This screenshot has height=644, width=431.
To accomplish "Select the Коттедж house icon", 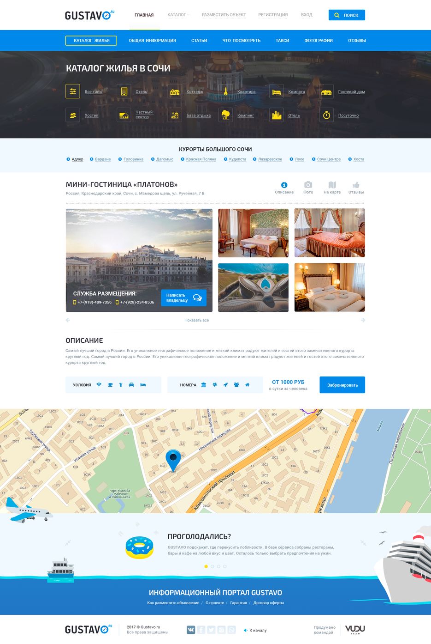I will (175, 91).
